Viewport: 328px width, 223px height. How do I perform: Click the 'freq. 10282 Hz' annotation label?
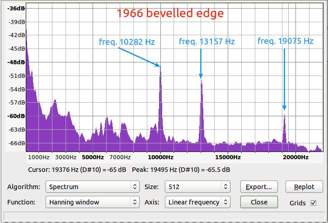(x=127, y=42)
